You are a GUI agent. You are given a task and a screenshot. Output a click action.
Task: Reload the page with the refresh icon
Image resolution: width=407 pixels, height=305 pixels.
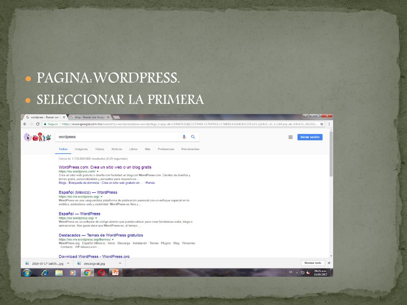(38, 124)
